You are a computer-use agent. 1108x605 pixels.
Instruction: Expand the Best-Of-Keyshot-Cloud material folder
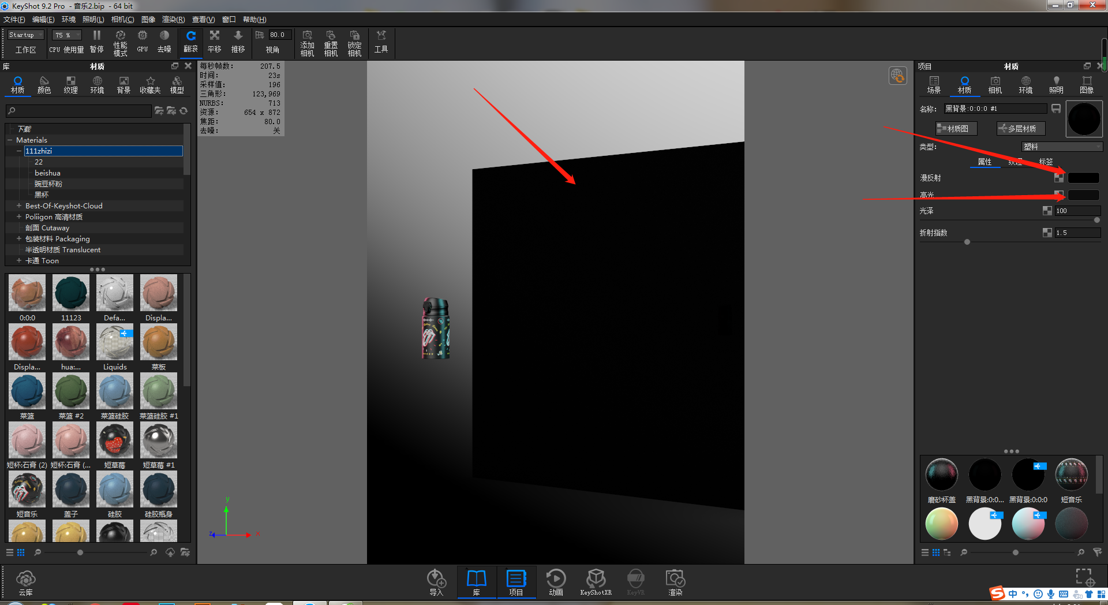coord(18,206)
